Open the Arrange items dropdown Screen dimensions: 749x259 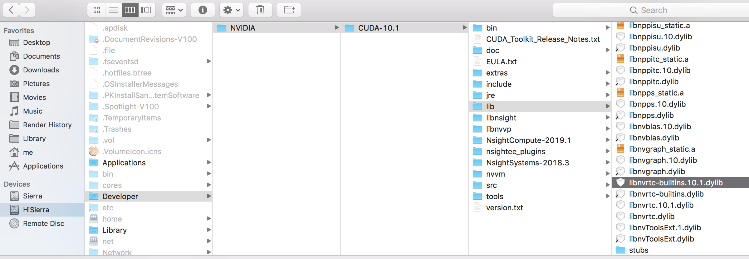(x=174, y=10)
